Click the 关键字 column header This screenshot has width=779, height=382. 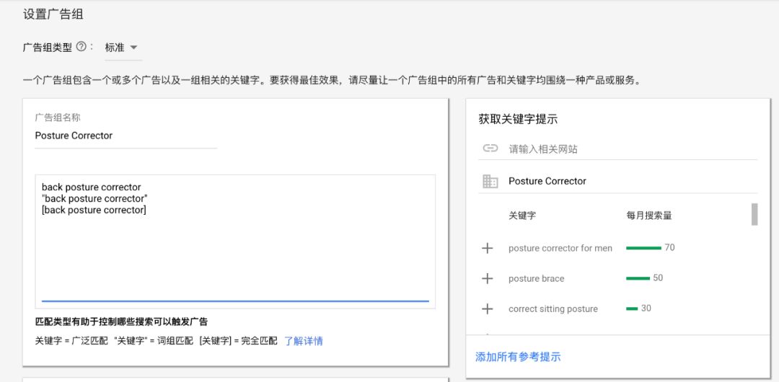point(522,216)
